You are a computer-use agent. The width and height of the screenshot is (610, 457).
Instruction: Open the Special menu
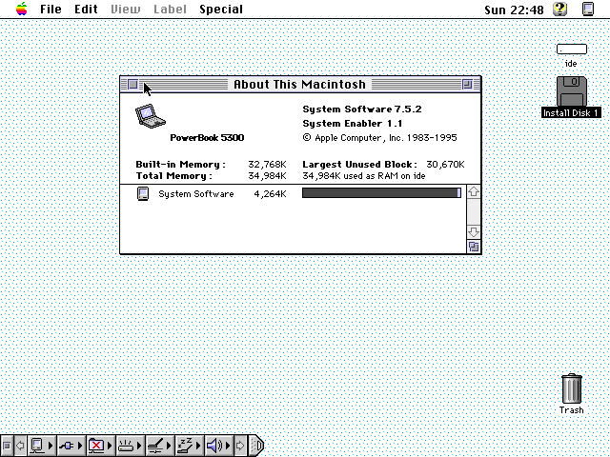[220, 10]
